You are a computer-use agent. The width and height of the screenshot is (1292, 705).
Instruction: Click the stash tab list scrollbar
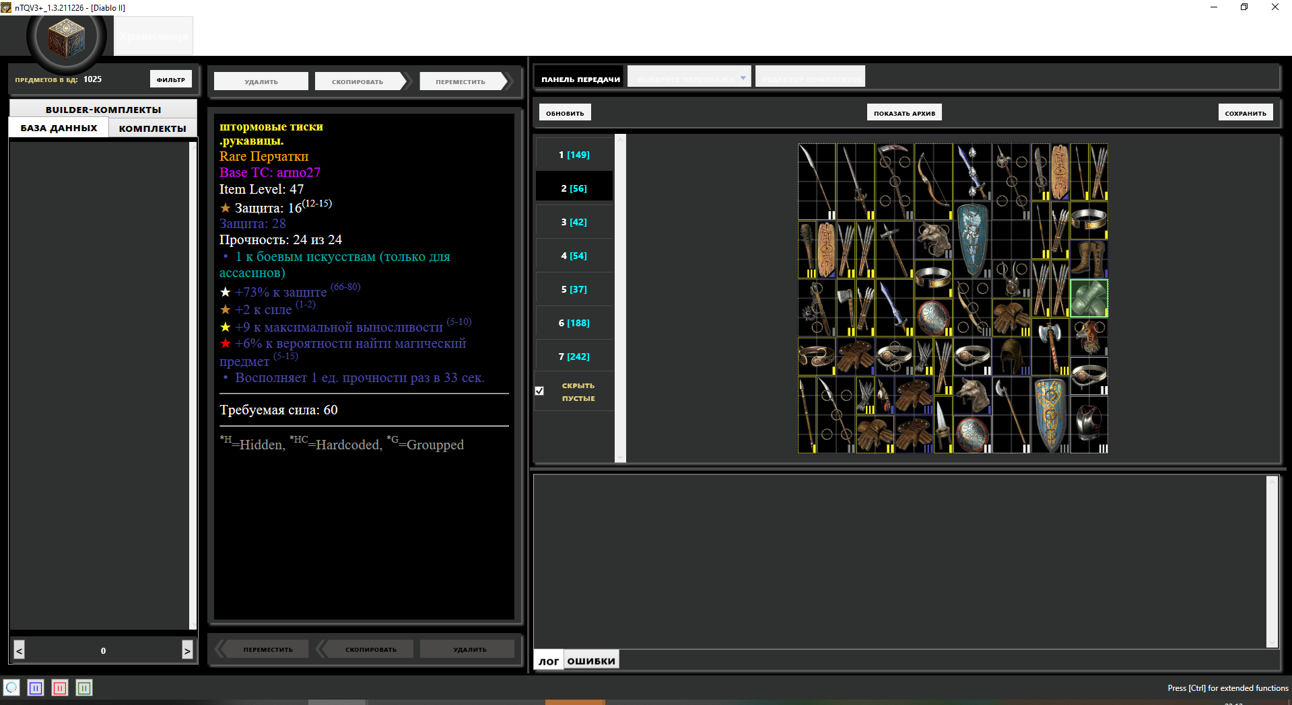point(621,298)
